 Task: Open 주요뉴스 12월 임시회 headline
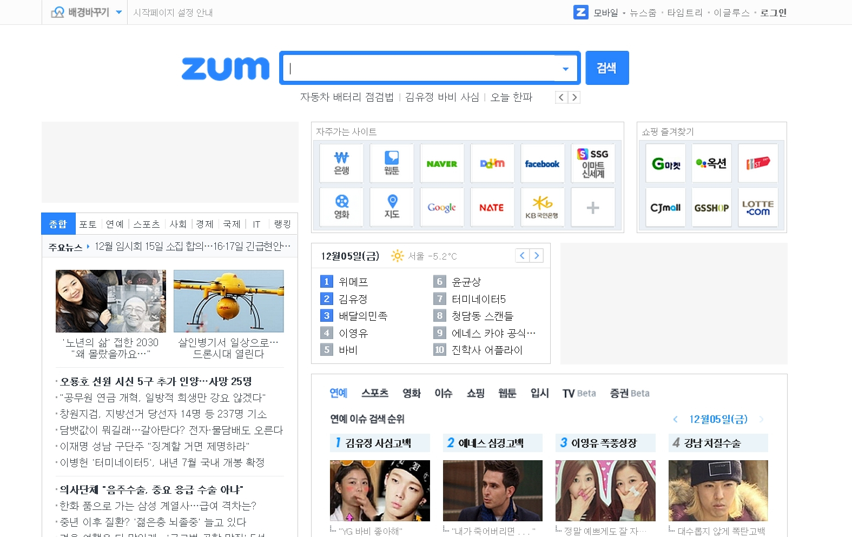click(193, 247)
